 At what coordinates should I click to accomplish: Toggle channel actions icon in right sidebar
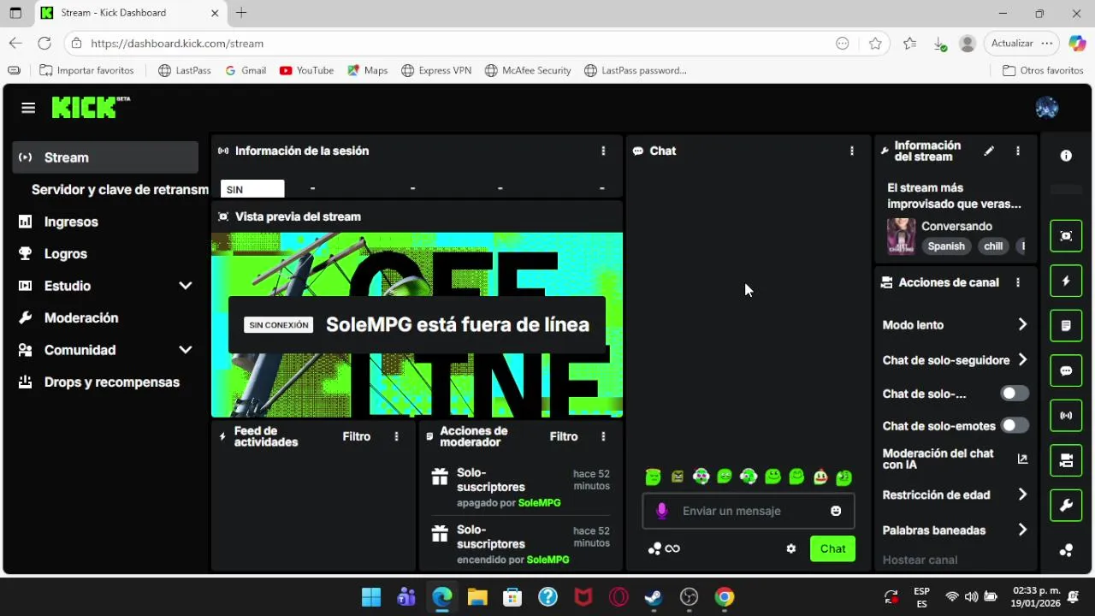[1066, 461]
